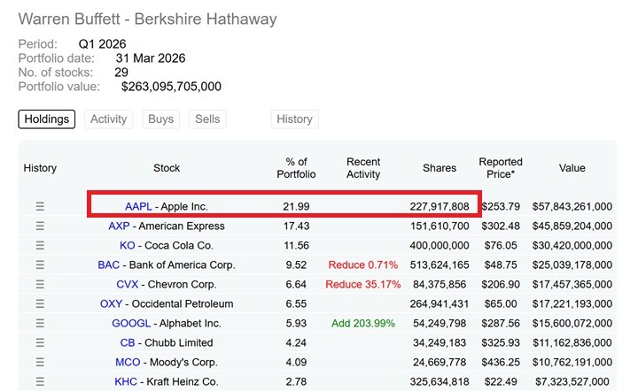Select Occidental shares 264,941,431
Image resolution: width=630 pixels, height=391 pixels.
click(439, 304)
